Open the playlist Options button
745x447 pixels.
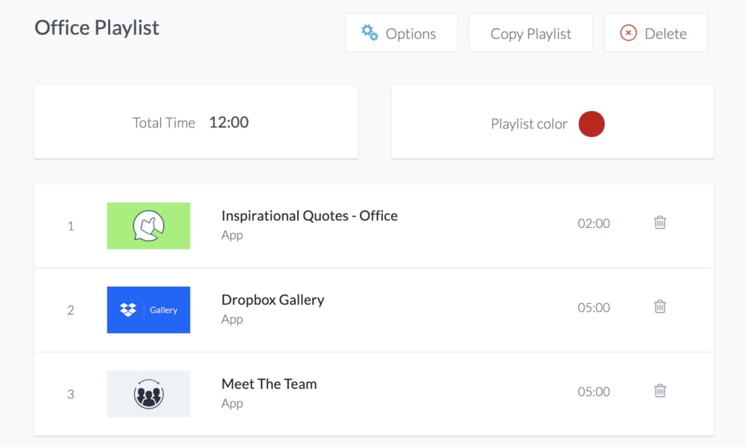click(x=402, y=33)
